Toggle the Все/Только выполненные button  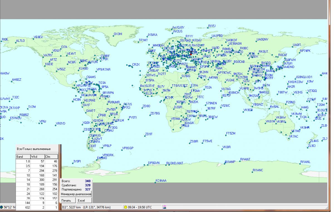38,149
